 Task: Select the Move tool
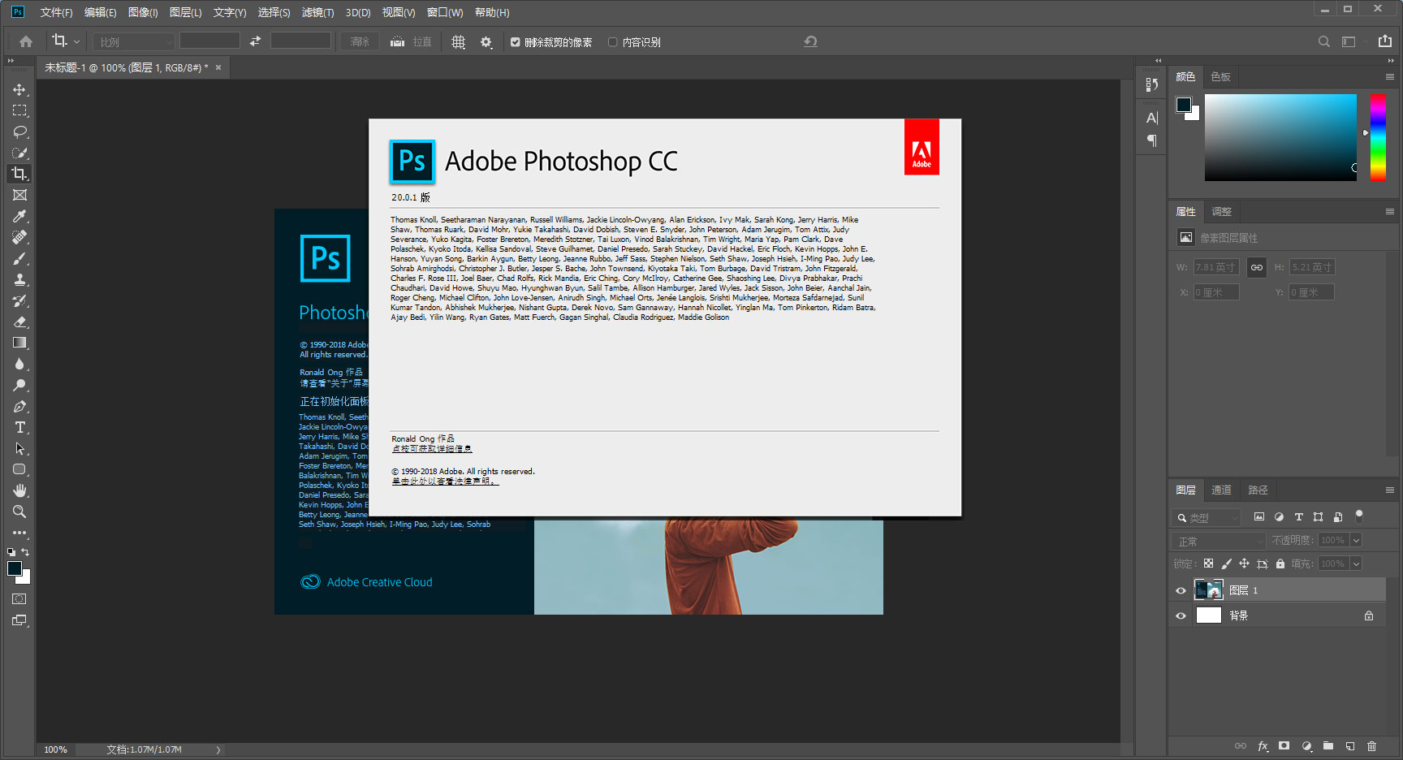pyautogui.click(x=19, y=89)
